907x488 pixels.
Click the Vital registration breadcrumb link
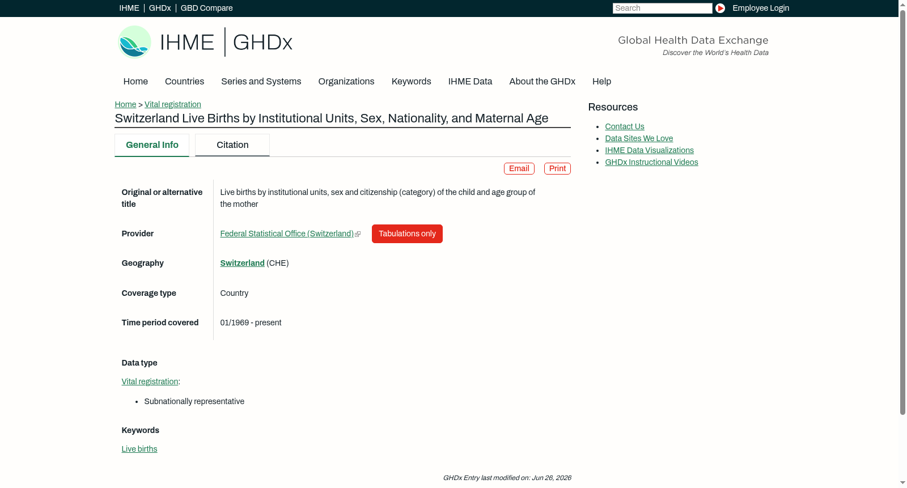click(x=173, y=104)
